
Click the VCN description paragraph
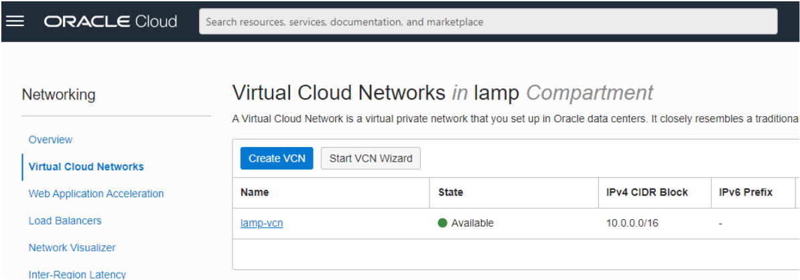click(x=515, y=119)
